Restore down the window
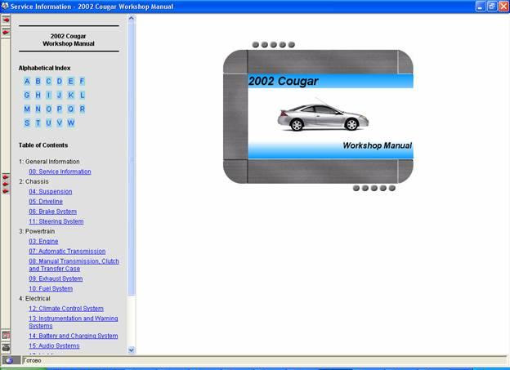The width and height of the screenshot is (510, 370). (492, 7)
